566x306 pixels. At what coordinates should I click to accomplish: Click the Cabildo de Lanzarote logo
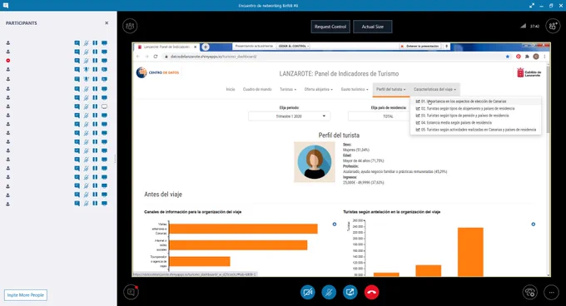tap(529, 73)
